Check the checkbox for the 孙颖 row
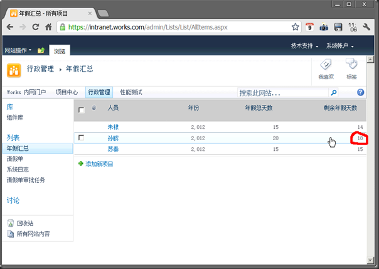 pos(81,138)
